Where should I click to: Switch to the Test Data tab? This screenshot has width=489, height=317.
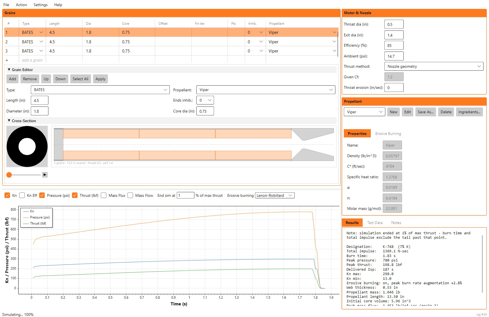coord(375,223)
